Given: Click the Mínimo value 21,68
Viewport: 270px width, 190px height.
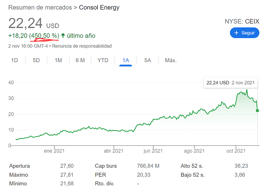Looking at the screenshot, I should click(x=67, y=184).
